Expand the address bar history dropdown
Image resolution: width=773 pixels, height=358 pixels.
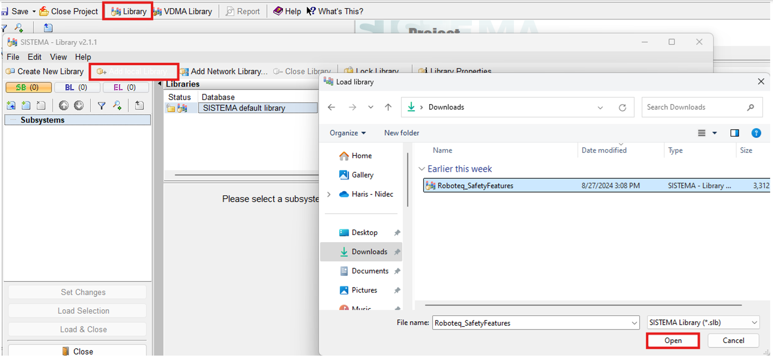tap(600, 108)
